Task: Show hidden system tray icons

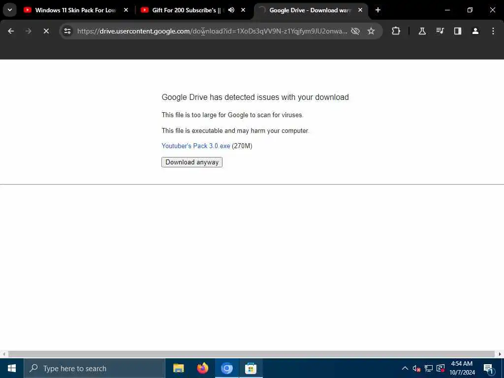Action: click(405, 368)
